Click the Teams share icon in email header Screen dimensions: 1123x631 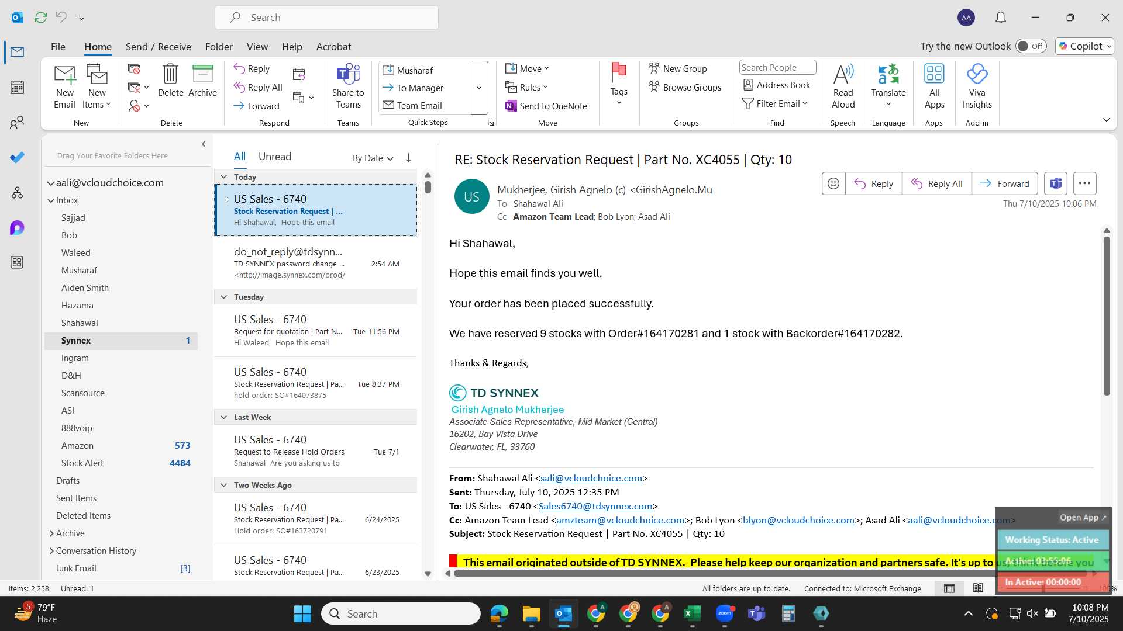click(1055, 183)
